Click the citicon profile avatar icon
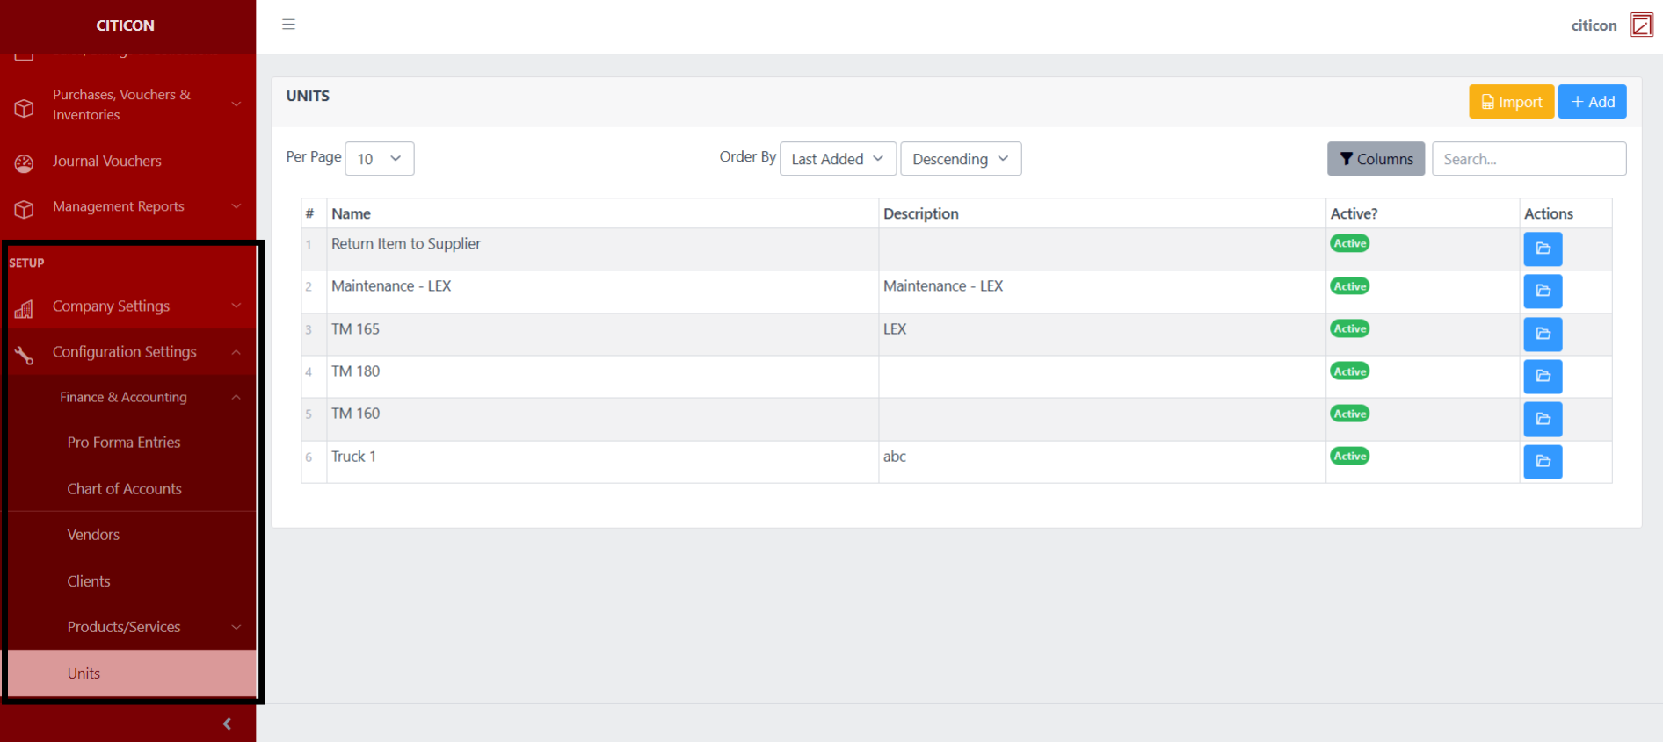The width and height of the screenshot is (1663, 742). tap(1641, 25)
